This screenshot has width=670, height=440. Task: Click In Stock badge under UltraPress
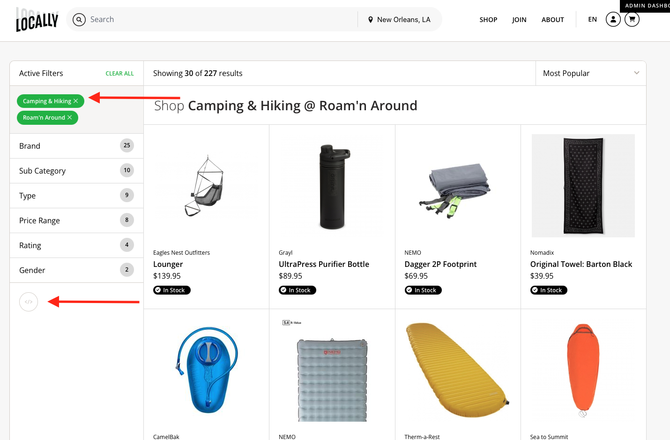click(297, 290)
